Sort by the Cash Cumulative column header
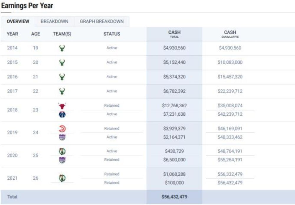 pos(230,34)
